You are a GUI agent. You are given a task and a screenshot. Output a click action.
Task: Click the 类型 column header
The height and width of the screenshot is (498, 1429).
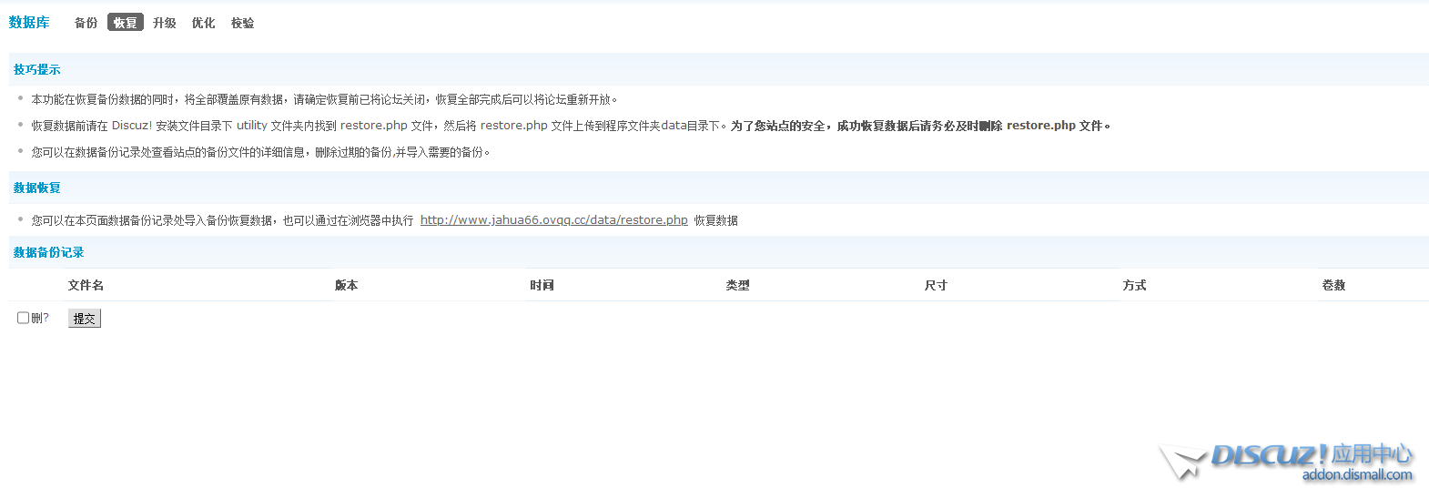(x=738, y=285)
